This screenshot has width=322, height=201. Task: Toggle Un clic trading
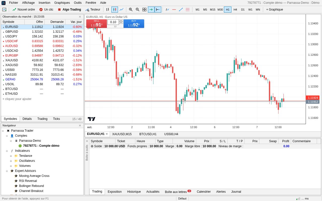click(46, 10)
